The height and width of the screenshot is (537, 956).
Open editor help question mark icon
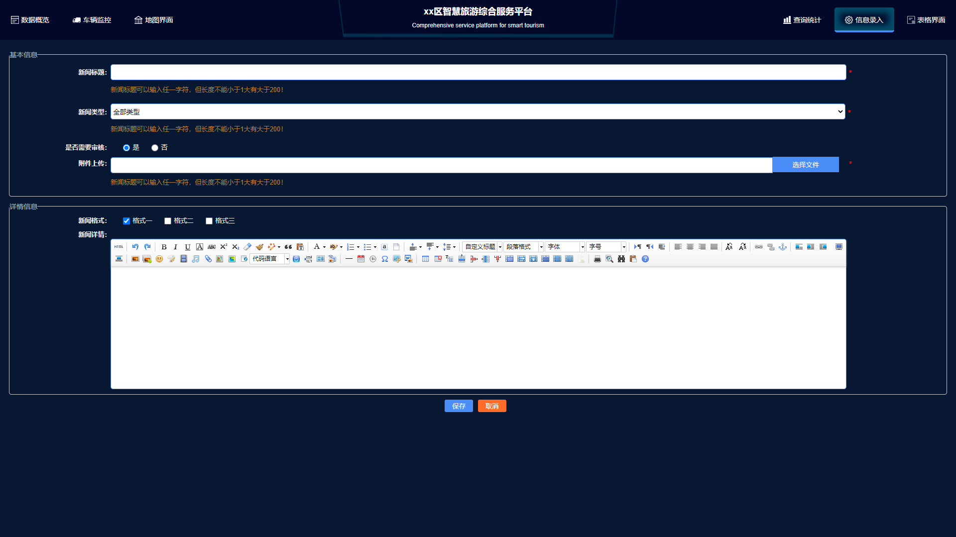(x=645, y=259)
